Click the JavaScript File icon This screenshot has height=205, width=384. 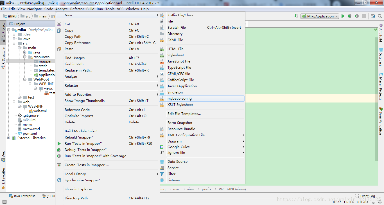[x=162, y=61]
